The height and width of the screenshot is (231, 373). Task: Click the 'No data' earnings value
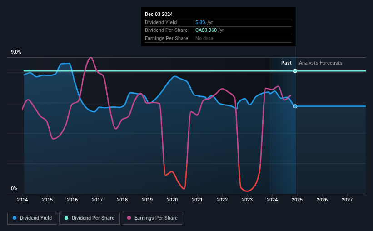[x=204, y=38]
